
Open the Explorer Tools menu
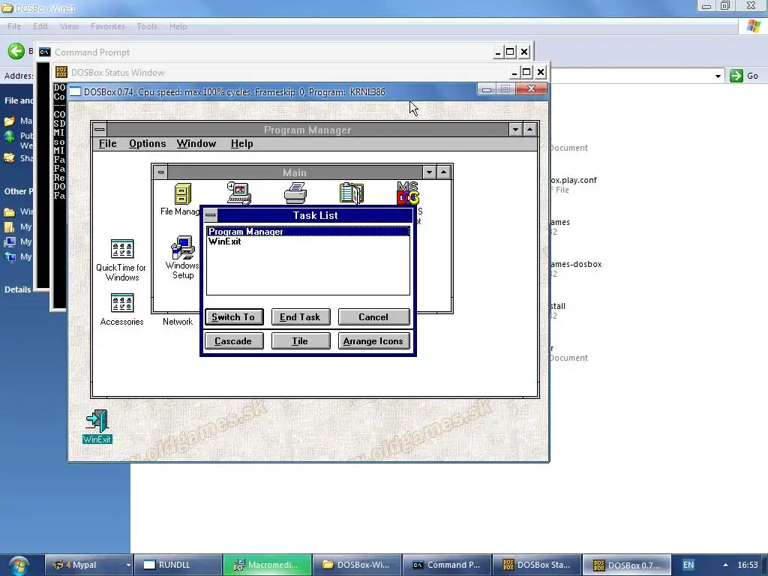point(147,26)
